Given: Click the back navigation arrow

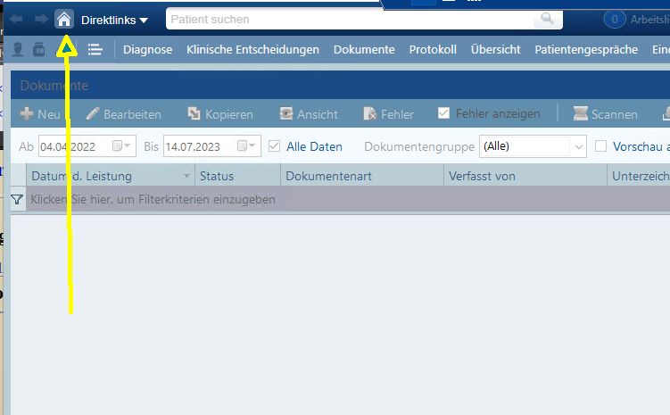Looking at the screenshot, I should click(16, 19).
